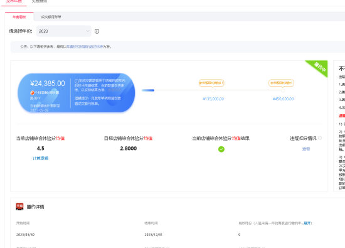Click the 计算逻辑 link under score 4.5
Screen dimensions: 345x248
point(41,158)
